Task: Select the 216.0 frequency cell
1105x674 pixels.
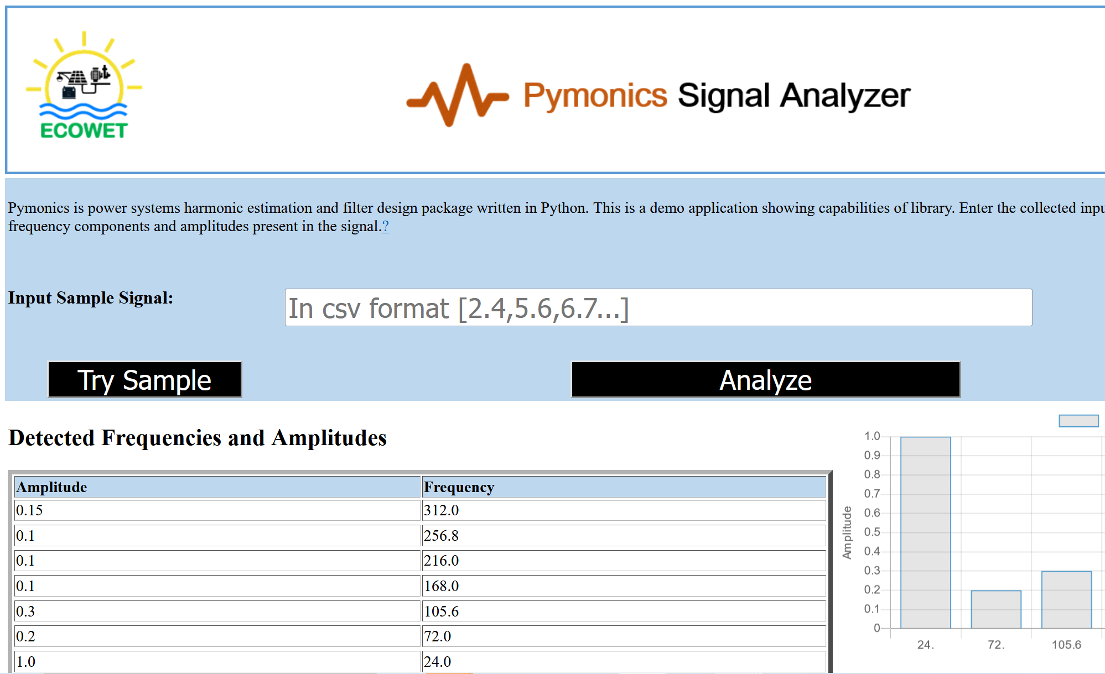Action: tap(624, 561)
